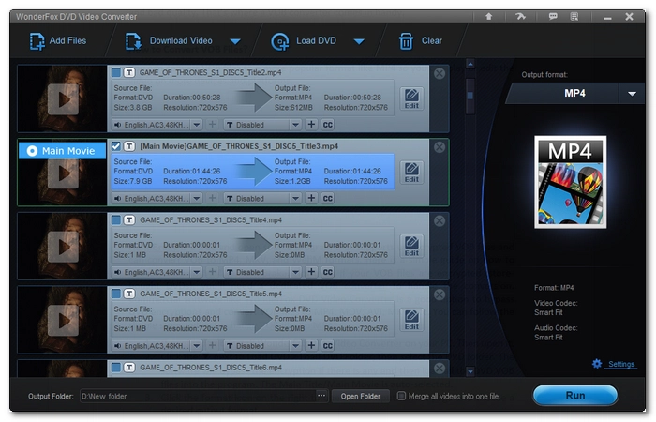Play the Title2.mp4 preview thumbnail
The width and height of the screenshot is (656, 422).
pos(63,99)
